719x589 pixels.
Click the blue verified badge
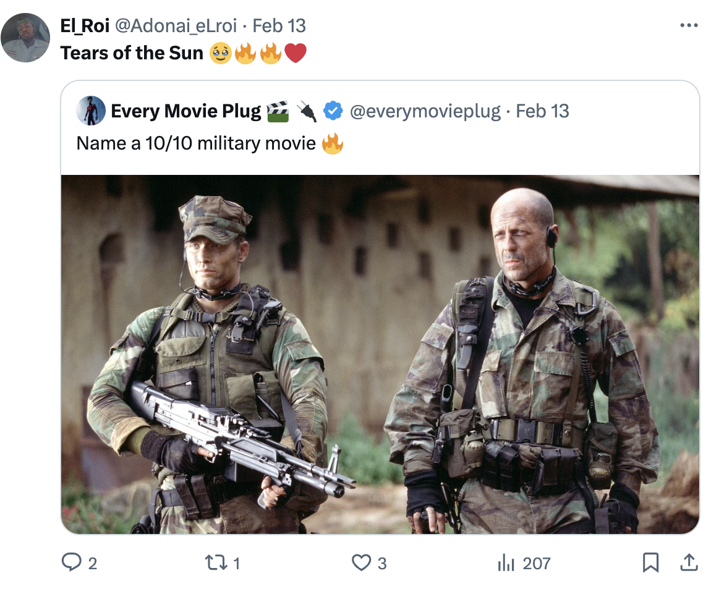(x=333, y=111)
